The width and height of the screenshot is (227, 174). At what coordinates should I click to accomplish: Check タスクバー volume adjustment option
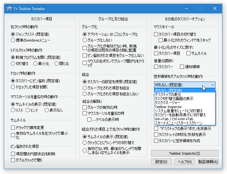tap(156, 67)
